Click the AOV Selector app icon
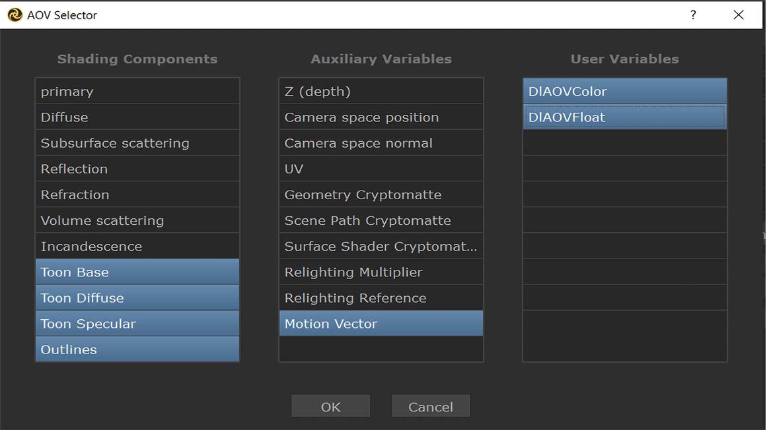Image resolution: width=767 pixels, height=430 pixels. pyautogui.click(x=15, y=15)
